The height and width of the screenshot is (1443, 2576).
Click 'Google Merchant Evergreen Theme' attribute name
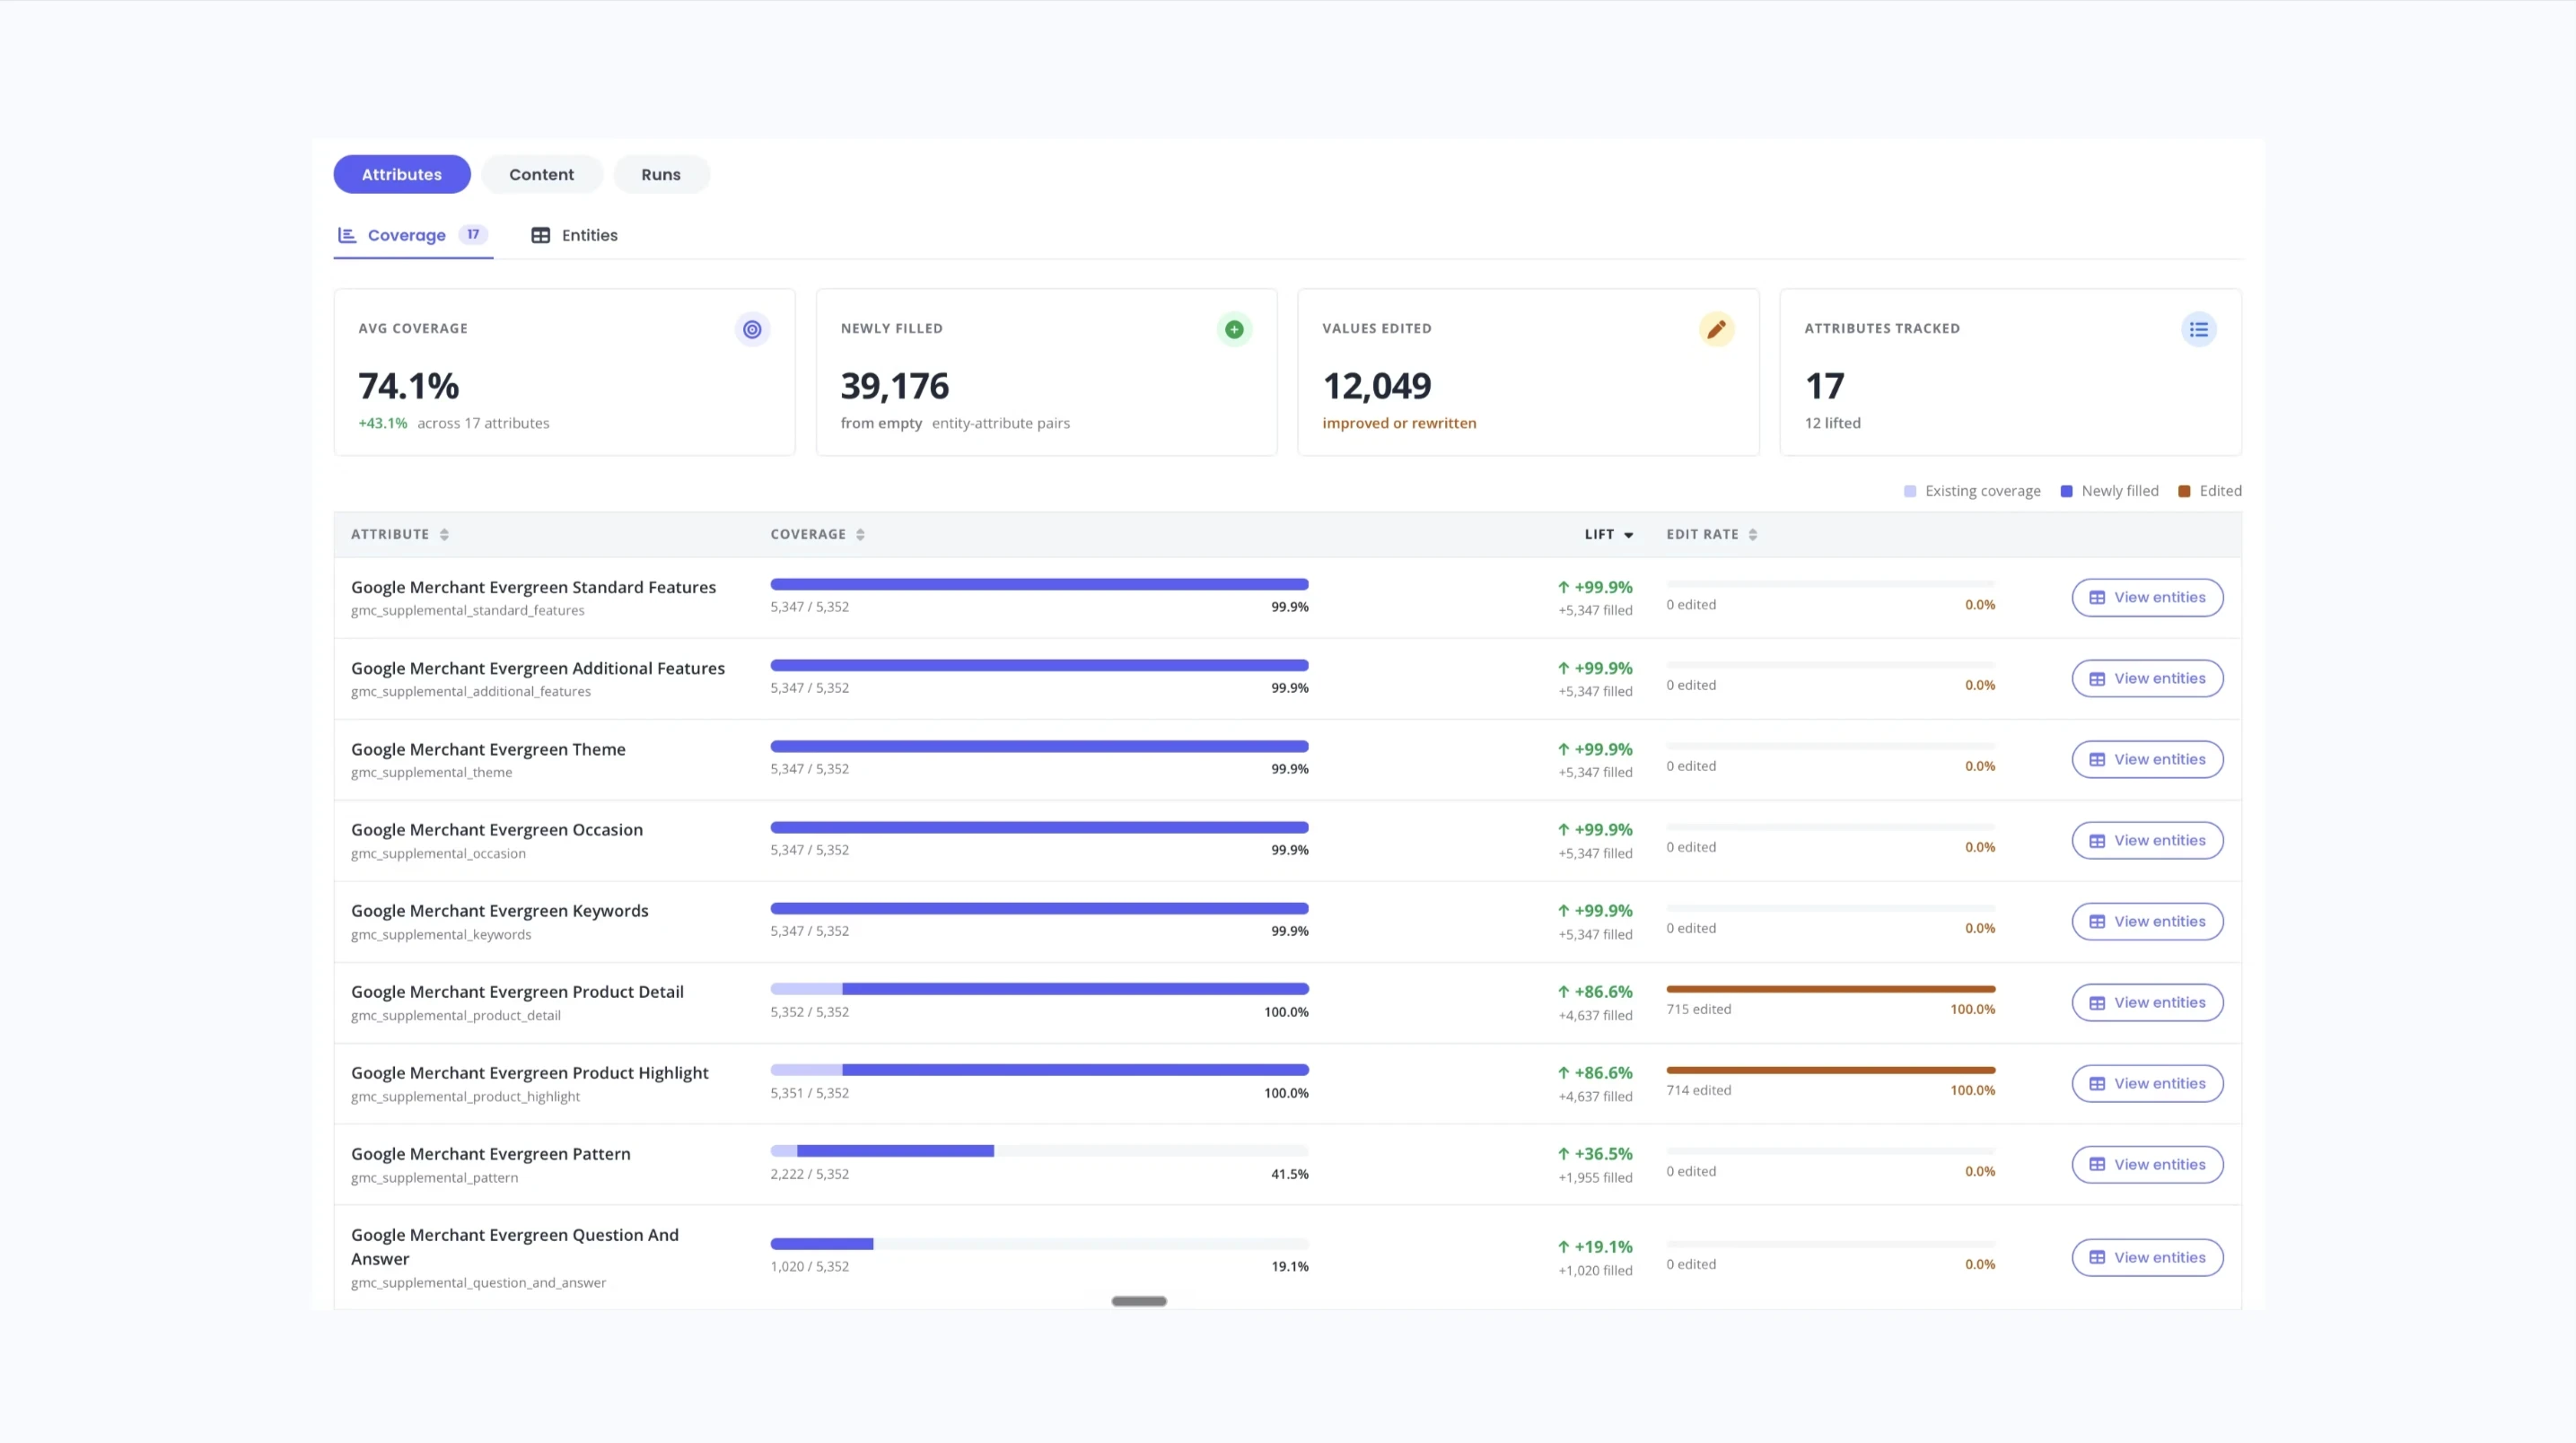pos(488,749)
